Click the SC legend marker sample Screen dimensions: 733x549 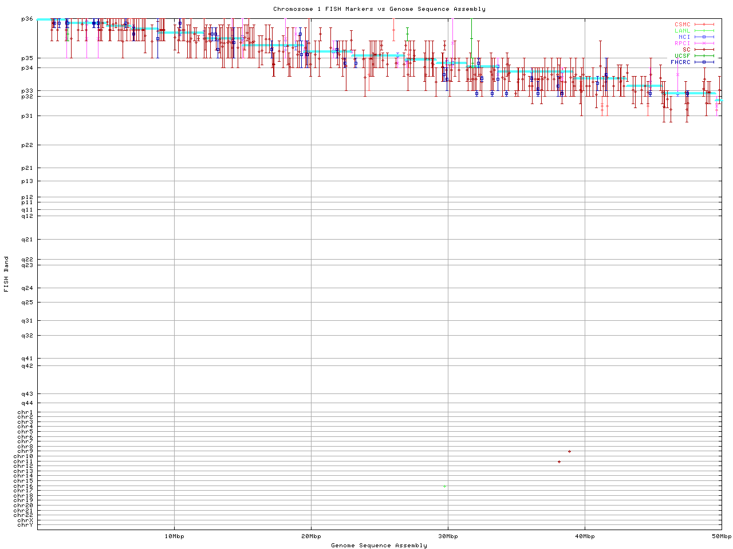coord(704,50)
